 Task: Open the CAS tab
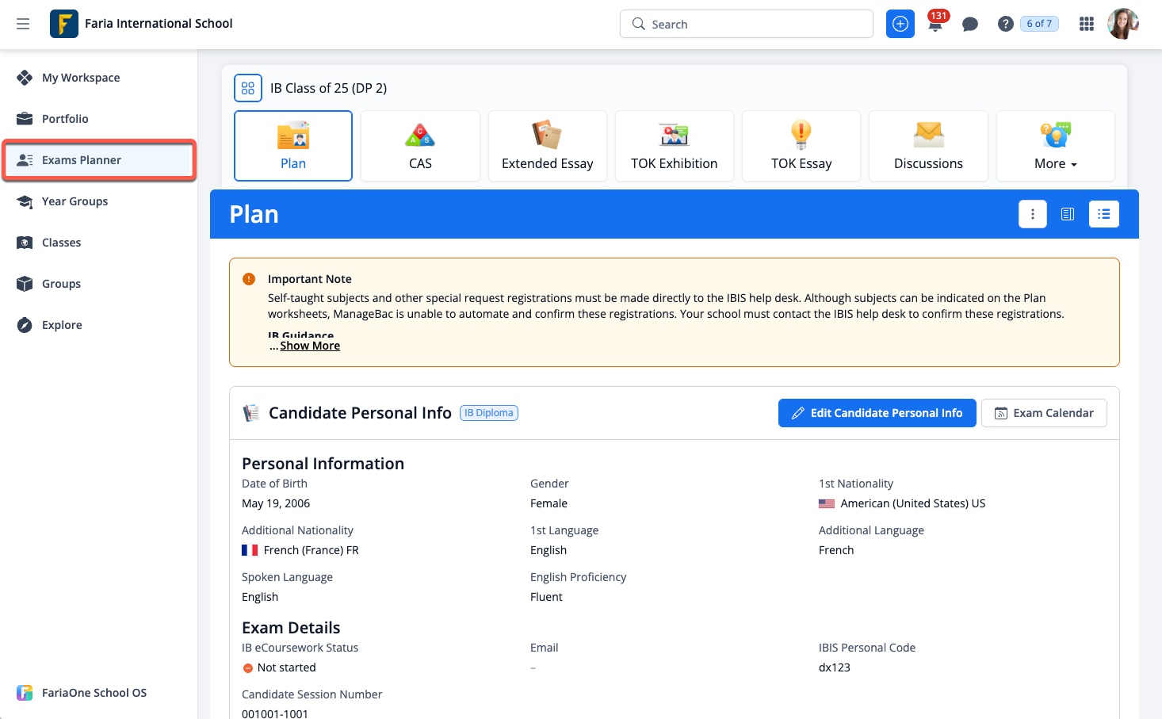tap(420, 146)
